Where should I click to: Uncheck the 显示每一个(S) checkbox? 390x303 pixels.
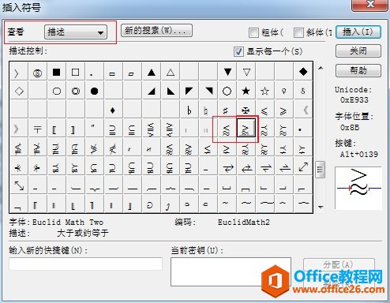[x=238, y=51]
